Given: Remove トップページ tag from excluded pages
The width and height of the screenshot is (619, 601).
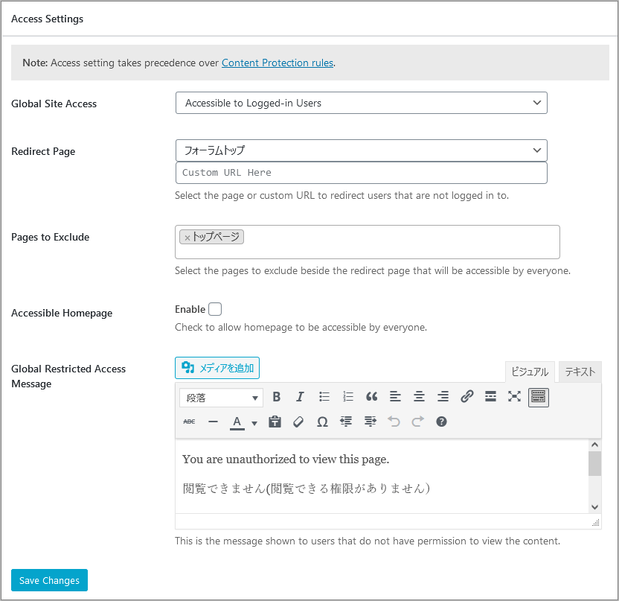Looking at the screenshot, I should [187, 238].
